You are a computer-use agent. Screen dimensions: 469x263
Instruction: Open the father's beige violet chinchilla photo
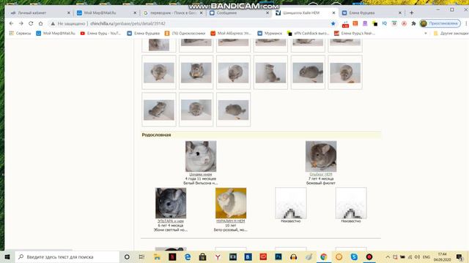[321, 156]
